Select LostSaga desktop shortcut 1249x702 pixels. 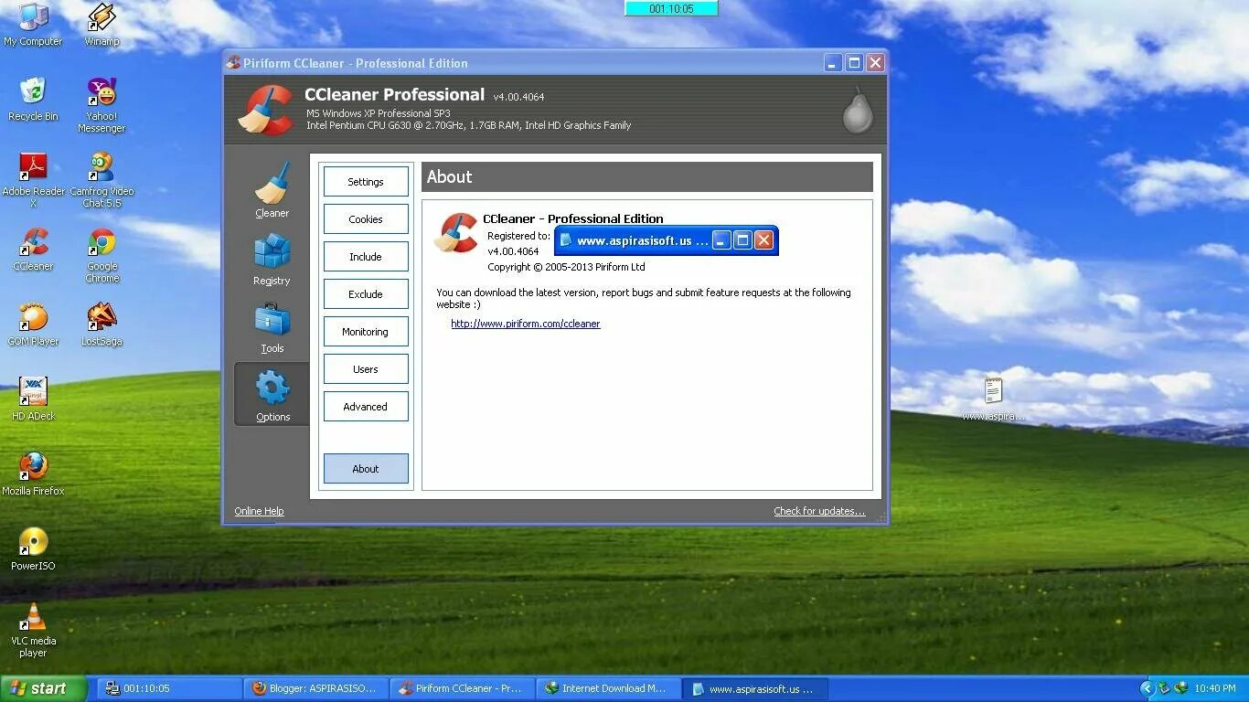pyautogui.click(x=101, y=324)
